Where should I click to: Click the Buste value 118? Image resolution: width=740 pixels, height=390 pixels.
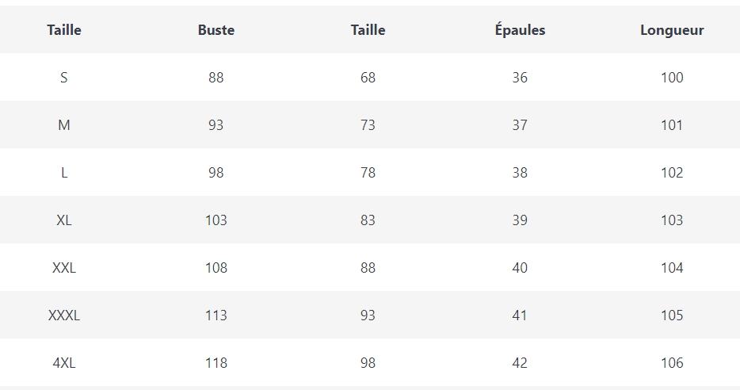216,363
